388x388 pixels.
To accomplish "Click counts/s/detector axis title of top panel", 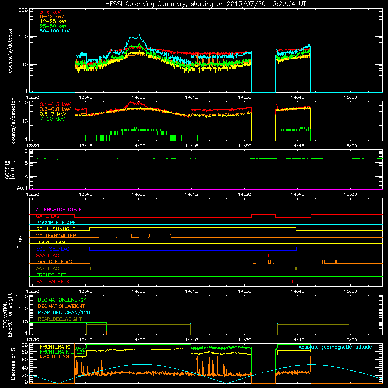I will [10, 50].
